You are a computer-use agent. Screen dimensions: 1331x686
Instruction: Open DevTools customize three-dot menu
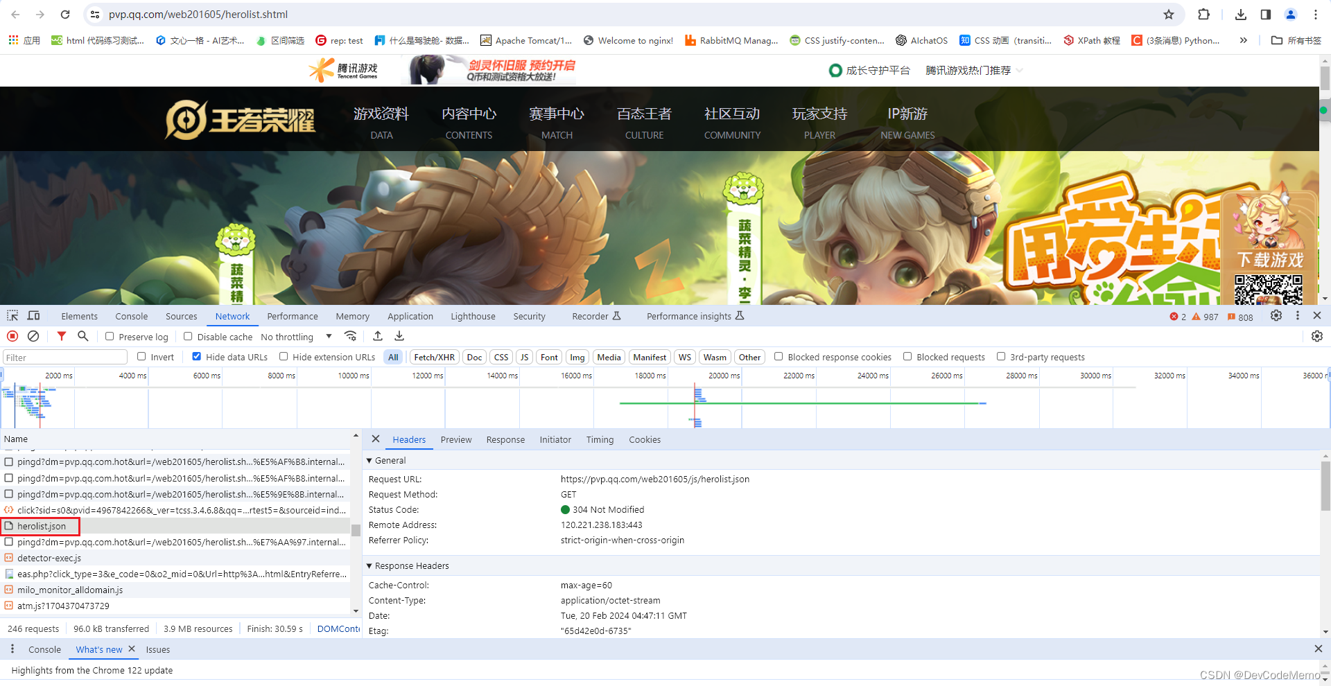(1298, 316)
